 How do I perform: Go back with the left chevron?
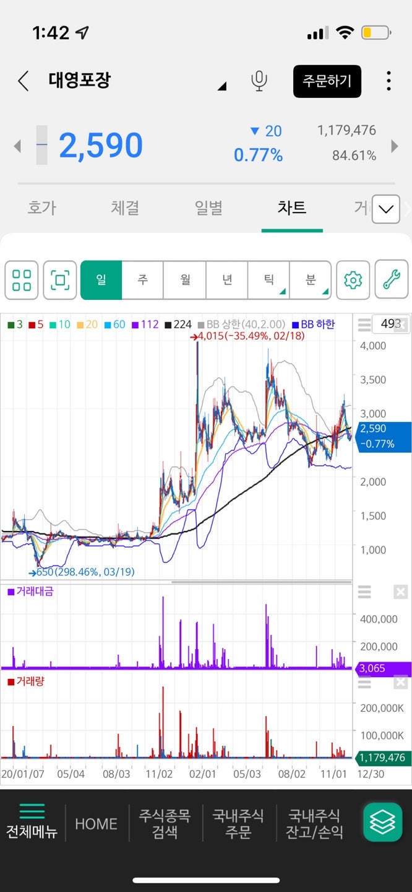pyautogui.click(x=23, y=81)
